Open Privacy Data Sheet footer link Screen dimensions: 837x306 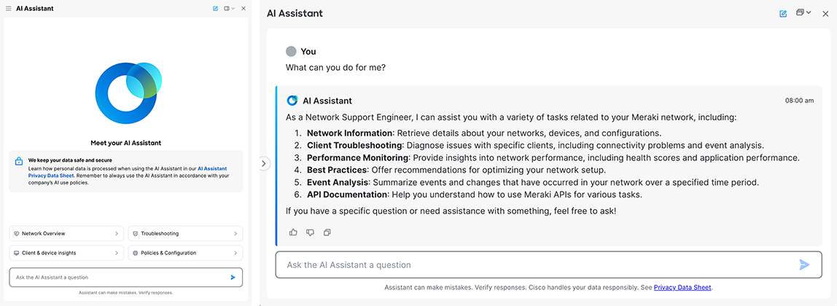682,287
